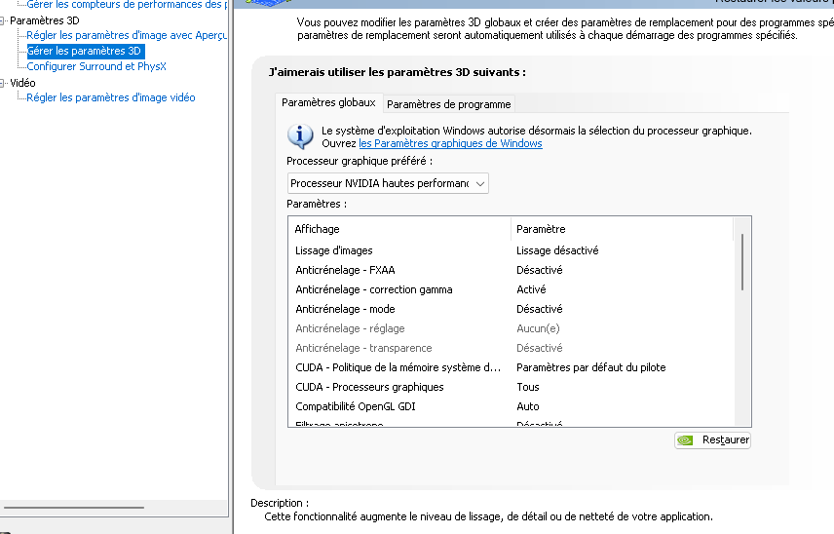Select the Anticrénelage - FXAA row
The height and width of the screenshot is (534, 834).
point(511,270)
